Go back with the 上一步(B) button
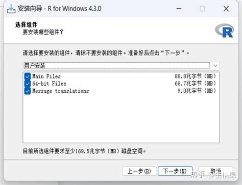This screenshot has width=242, height=185. tap(139, 171)
